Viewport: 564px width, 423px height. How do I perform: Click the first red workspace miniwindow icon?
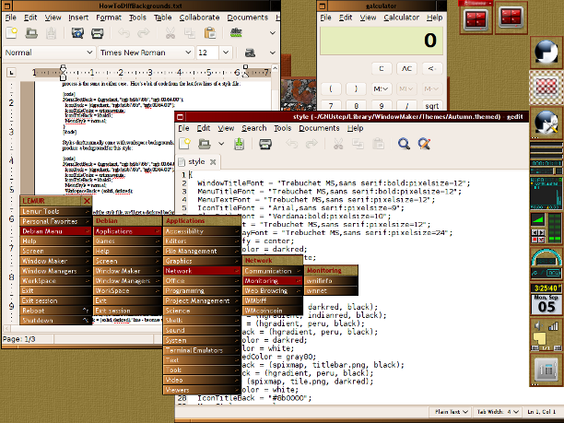(476, 19)
